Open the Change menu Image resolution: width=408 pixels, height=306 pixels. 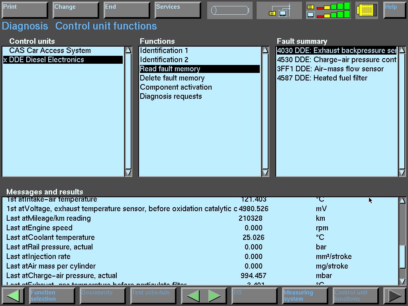point(75,10)
